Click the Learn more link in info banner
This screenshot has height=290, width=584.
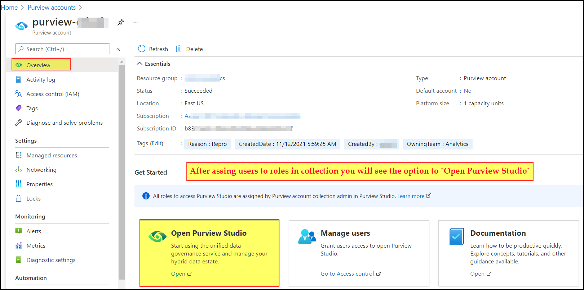pyautogui.click(x=411, y=196)
